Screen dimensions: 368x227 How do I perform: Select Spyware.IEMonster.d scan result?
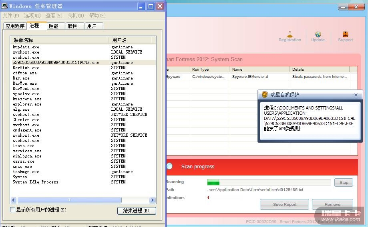[250, 77]
